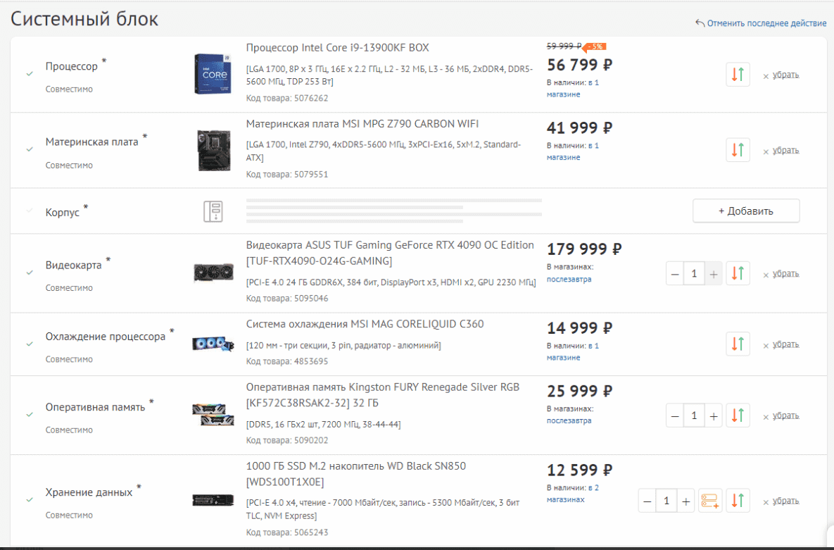Screen dimensions: 834x550
Task: Click the replace arrows icon for WD Black SSD
Action: click(x=738, y=501)
